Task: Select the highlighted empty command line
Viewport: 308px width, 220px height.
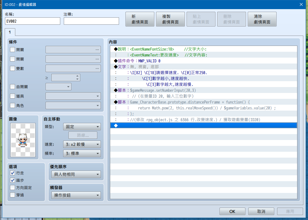Action: pyautogui.click(x=203, y=125)
